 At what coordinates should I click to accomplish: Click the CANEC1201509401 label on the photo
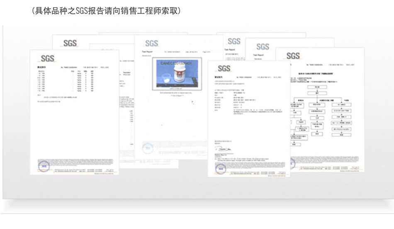[x=177, y=63]
